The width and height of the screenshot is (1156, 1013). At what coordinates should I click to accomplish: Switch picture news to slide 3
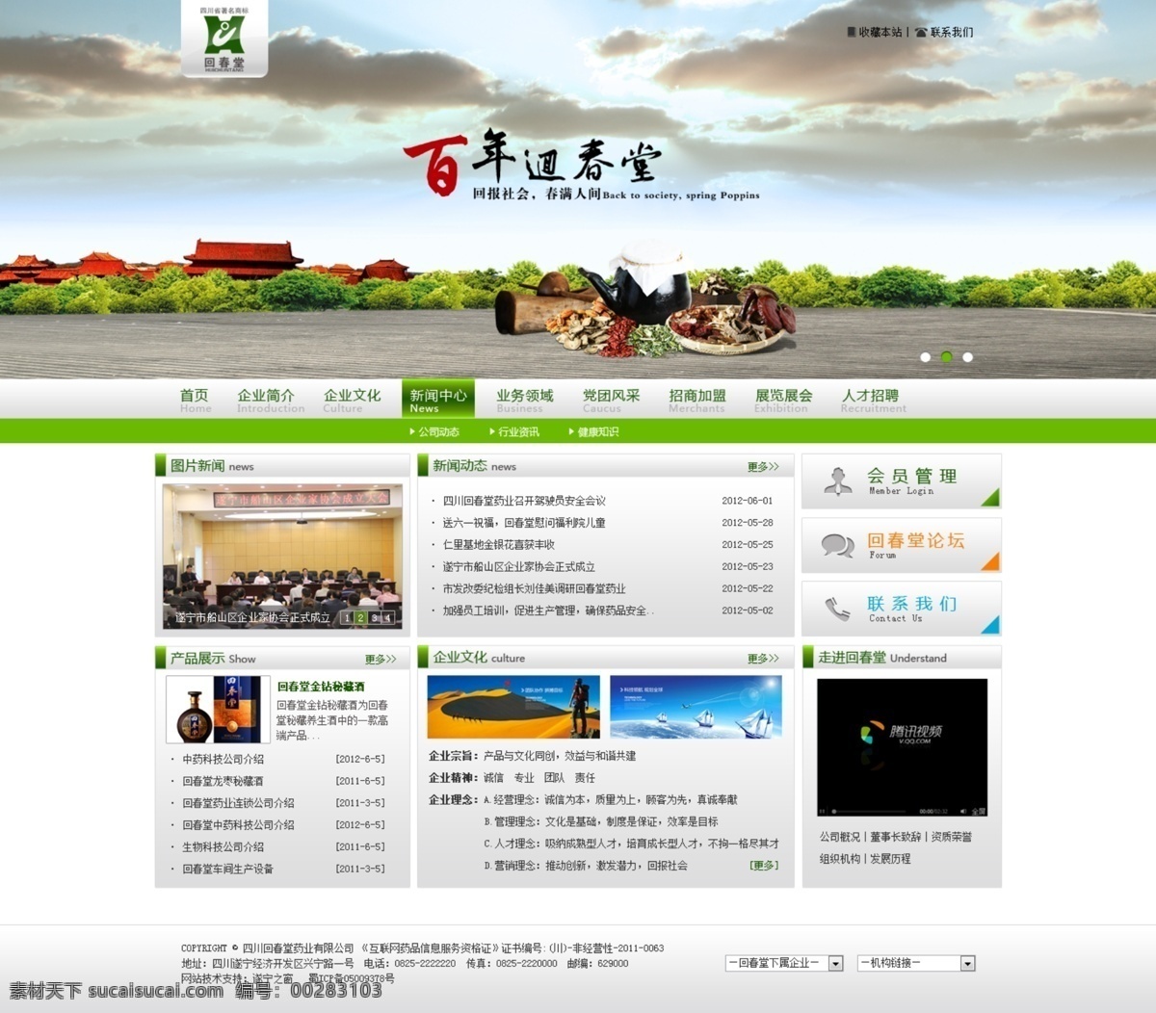[x=374, y=618]
